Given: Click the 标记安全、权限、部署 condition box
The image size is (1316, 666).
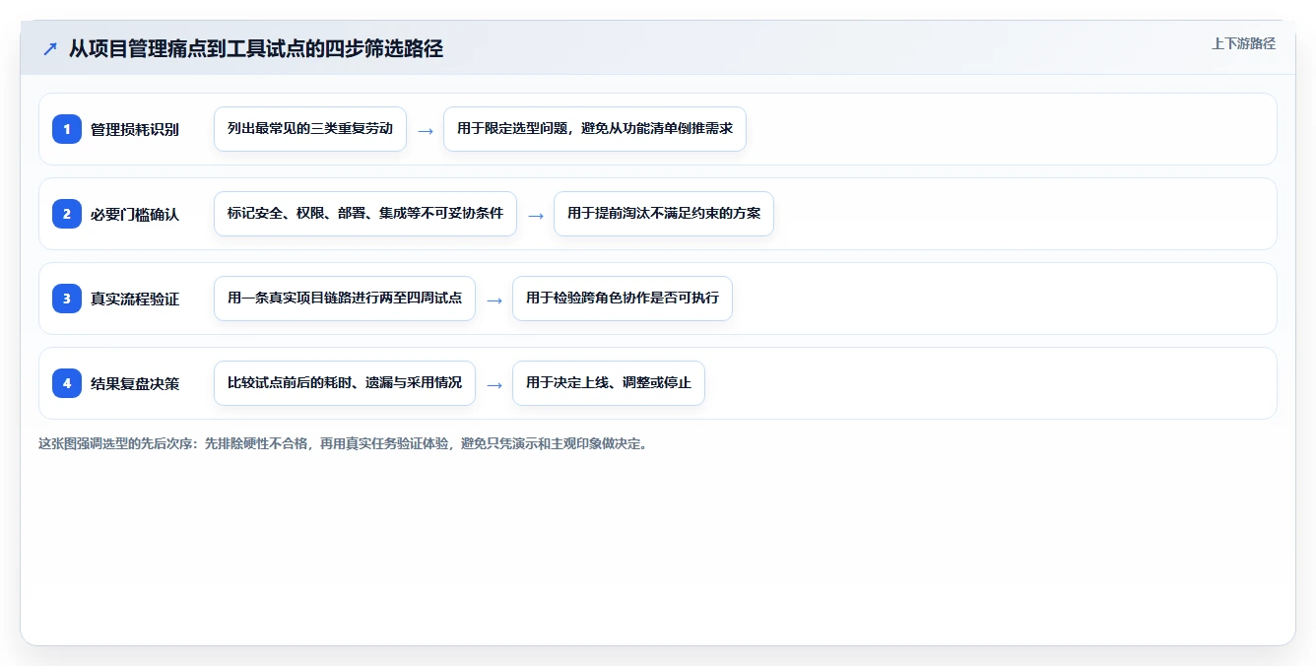Looking at the screenshot, I should (365, 214).
